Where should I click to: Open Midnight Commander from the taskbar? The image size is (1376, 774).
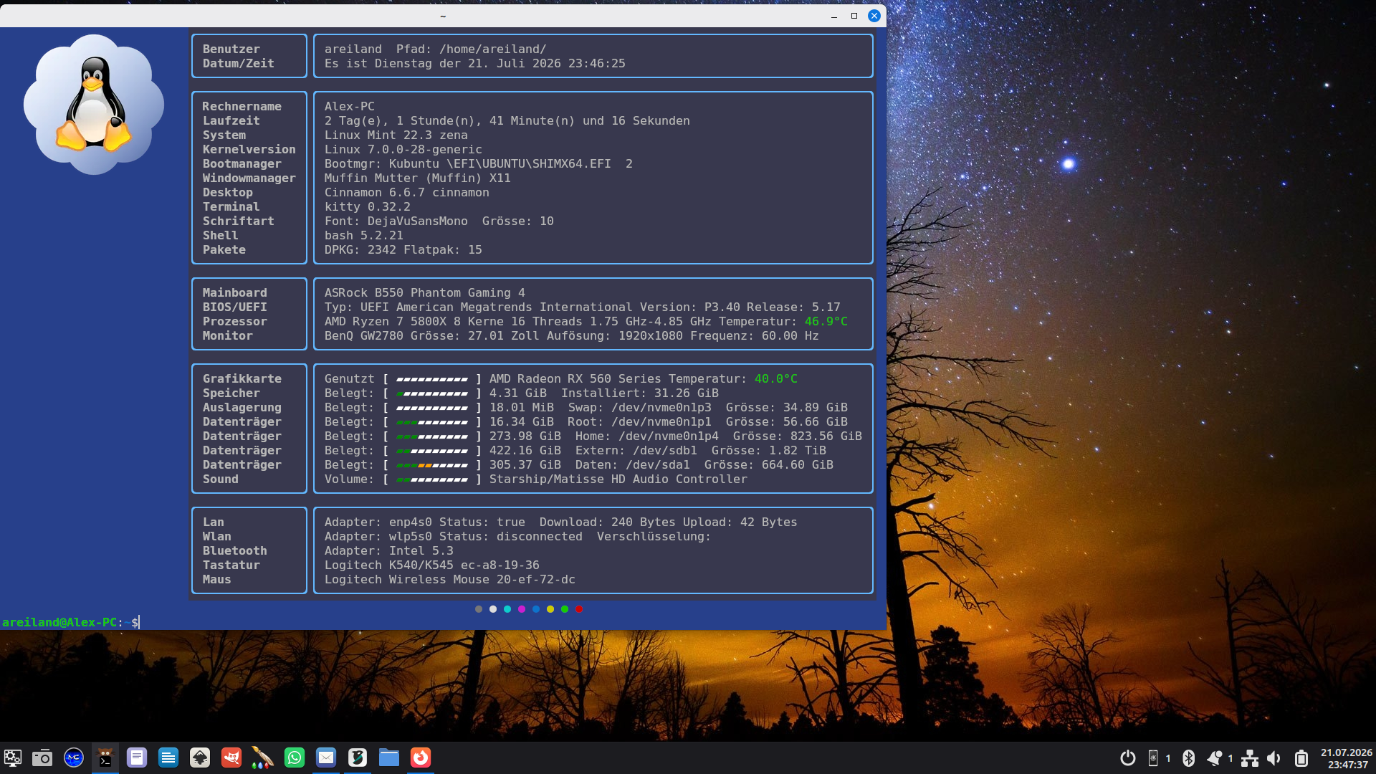pos(74,758)
